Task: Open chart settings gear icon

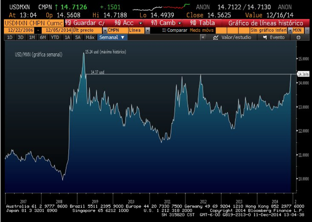Action: click(x=298, y=37)
